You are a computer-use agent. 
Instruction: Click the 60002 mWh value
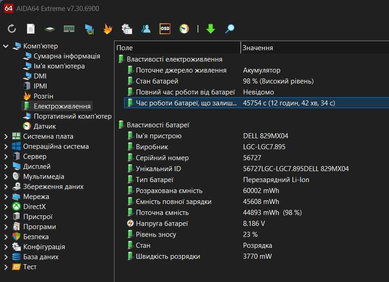tap(261, 191)
